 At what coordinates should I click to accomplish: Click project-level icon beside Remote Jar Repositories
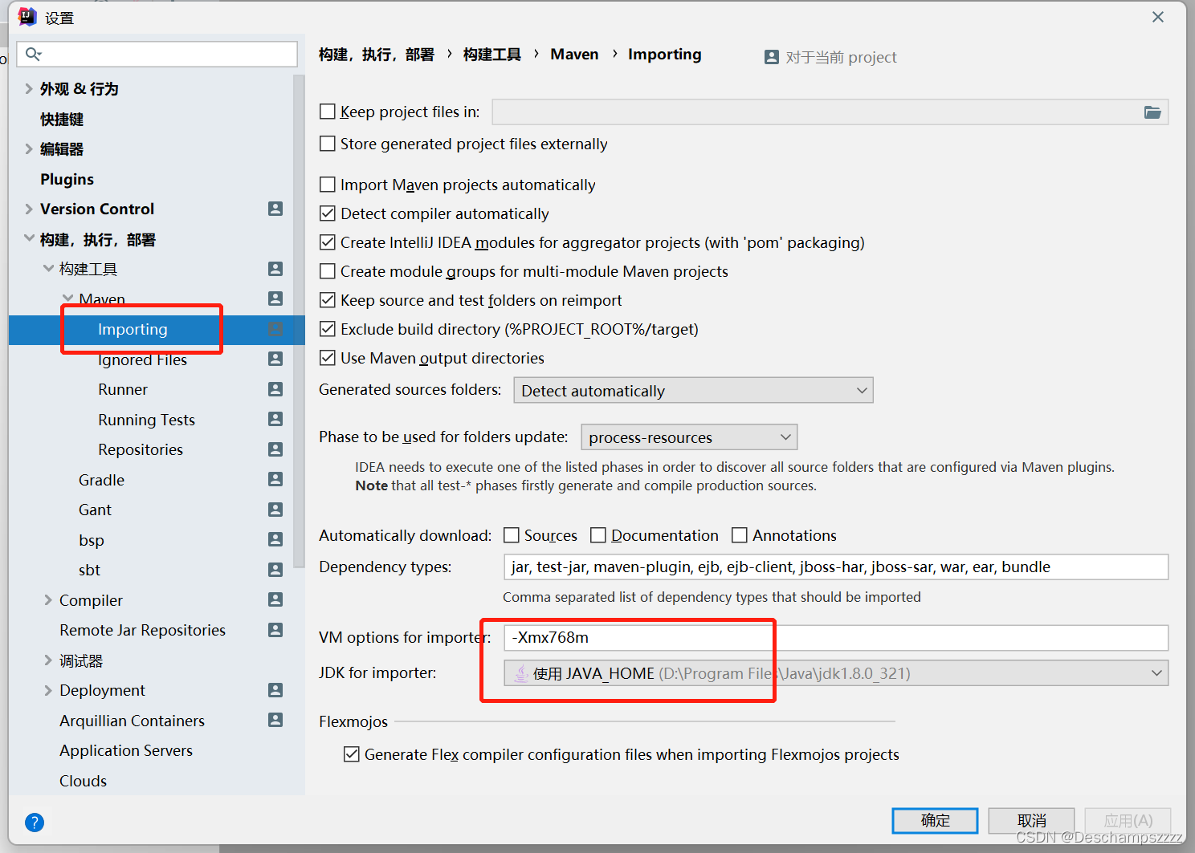(x=275, y=630)
